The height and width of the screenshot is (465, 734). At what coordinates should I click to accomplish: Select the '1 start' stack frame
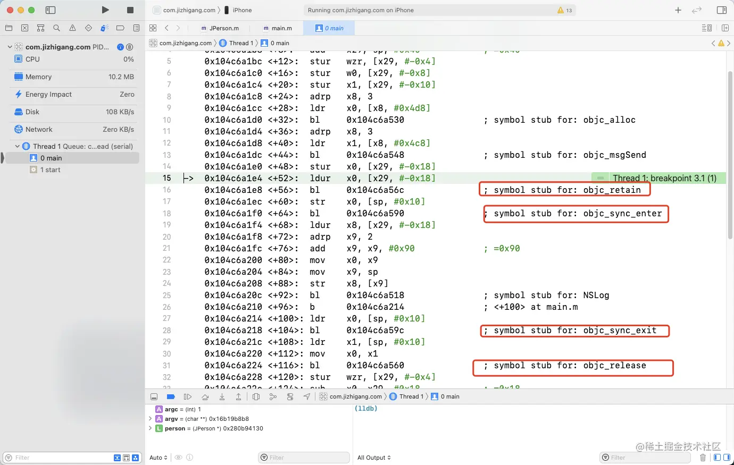click(71, 170)
